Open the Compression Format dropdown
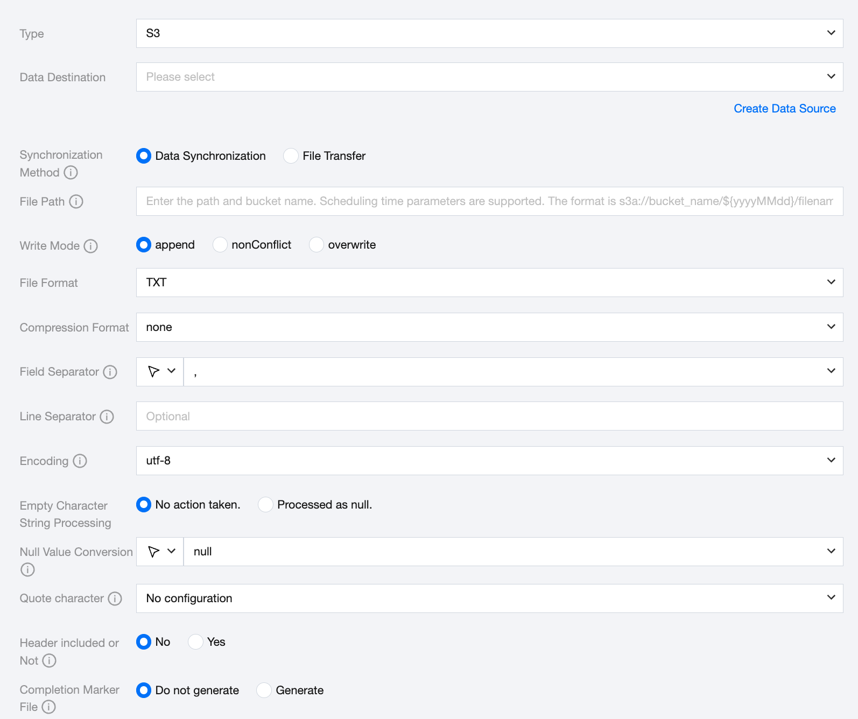 pos(489,327)
